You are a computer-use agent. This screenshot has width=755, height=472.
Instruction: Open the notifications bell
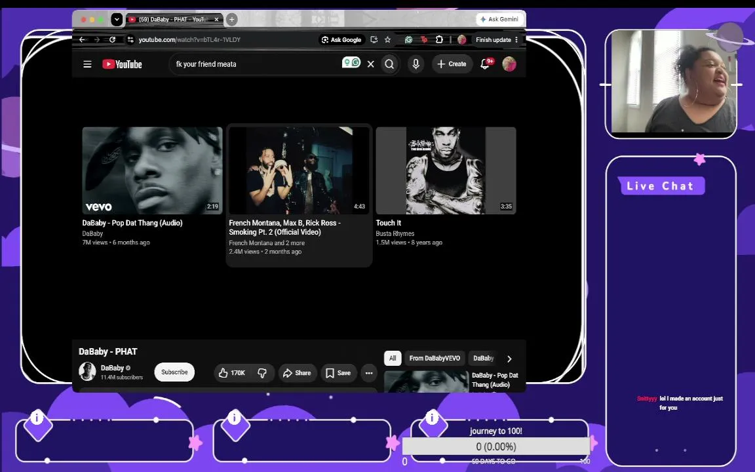click(486, 64)
